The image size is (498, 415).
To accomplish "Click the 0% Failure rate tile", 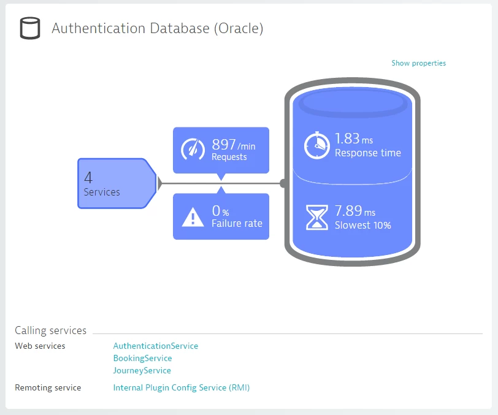I will pos(221,216).
